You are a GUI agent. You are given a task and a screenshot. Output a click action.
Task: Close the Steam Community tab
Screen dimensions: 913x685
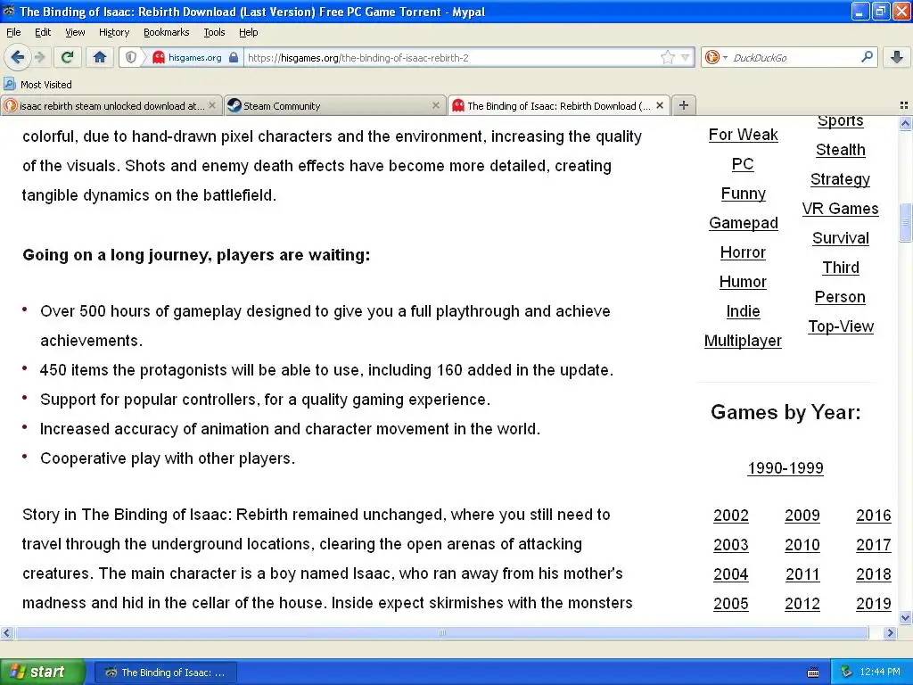[435, 105]
